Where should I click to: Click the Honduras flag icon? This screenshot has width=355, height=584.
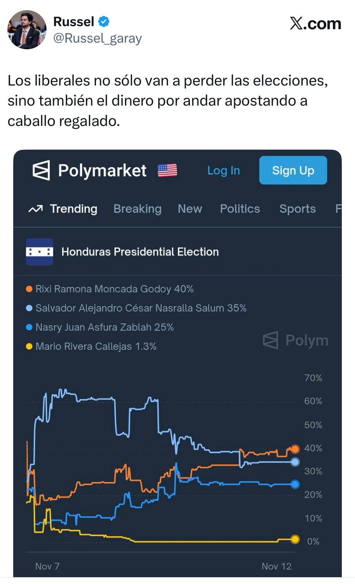click(39, 251)
